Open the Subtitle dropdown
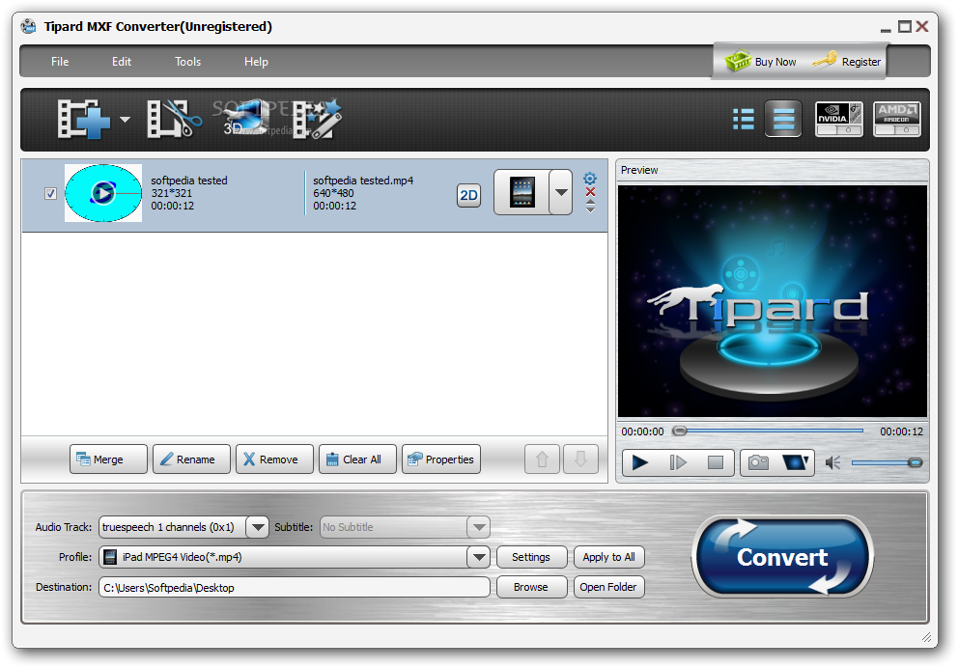958x668 pixels. 478,527
